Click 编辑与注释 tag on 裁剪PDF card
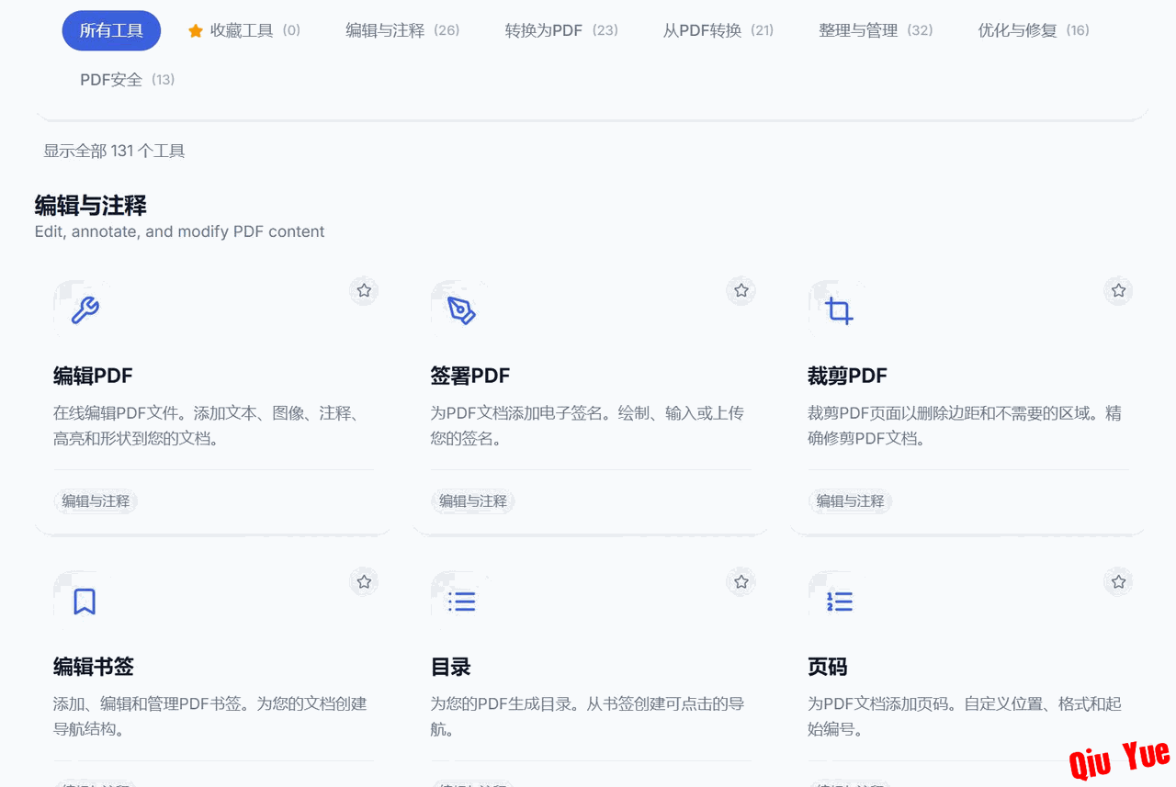The height and width of the screenshot is (787, 1176). click(x=850, y=501)
